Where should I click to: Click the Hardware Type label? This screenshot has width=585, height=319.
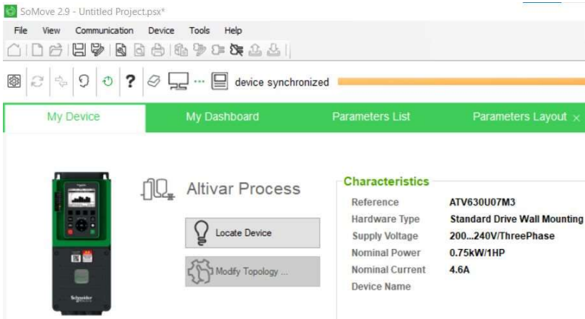[x=385, y=219]
